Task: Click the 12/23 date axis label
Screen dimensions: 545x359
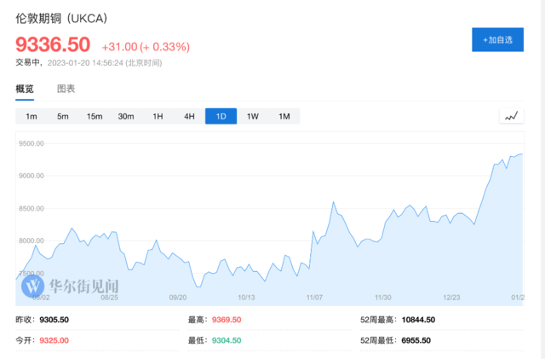Action: pos(451,298)
